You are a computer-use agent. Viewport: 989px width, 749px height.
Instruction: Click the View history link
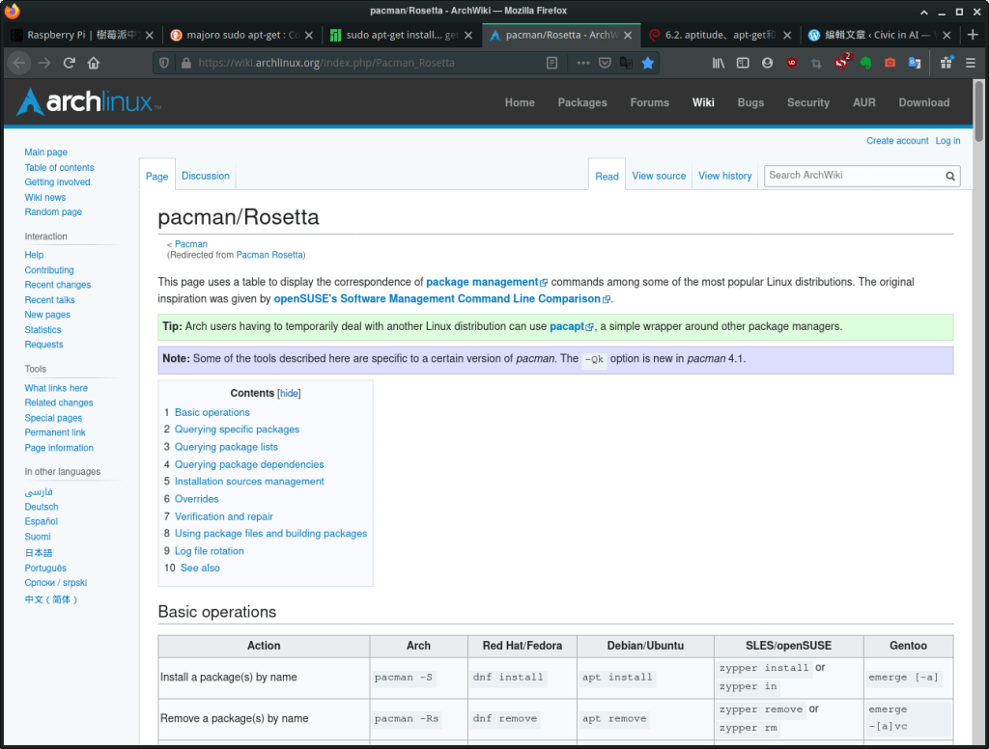tap(724, 176)
